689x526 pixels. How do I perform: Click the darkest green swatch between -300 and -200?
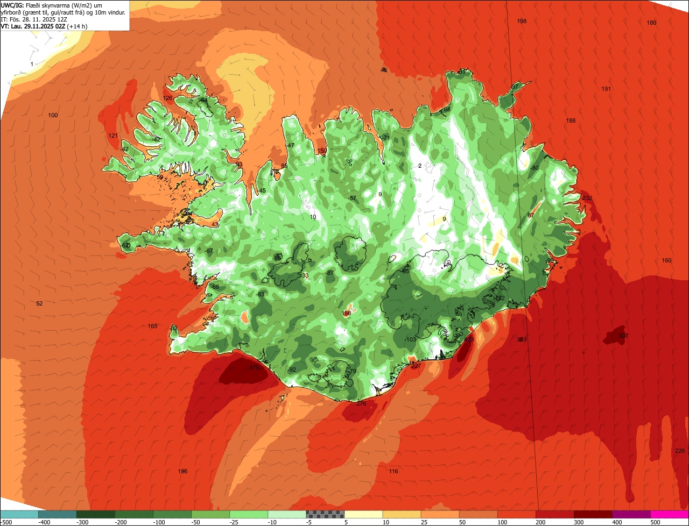pos(95,514)
